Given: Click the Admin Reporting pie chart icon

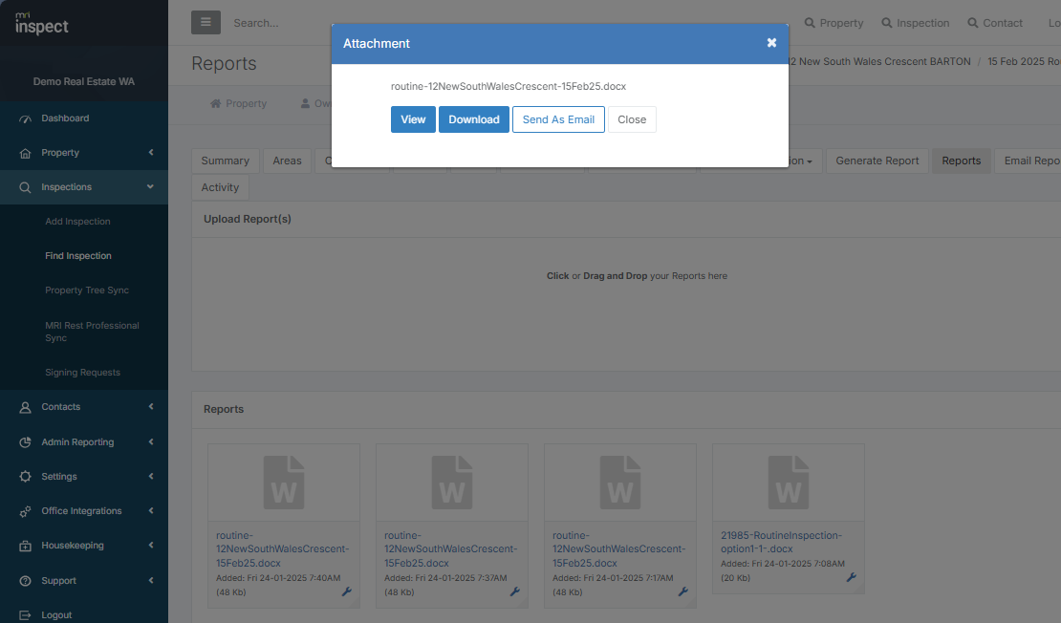Looking at the screenshot, I should [25, 442].
